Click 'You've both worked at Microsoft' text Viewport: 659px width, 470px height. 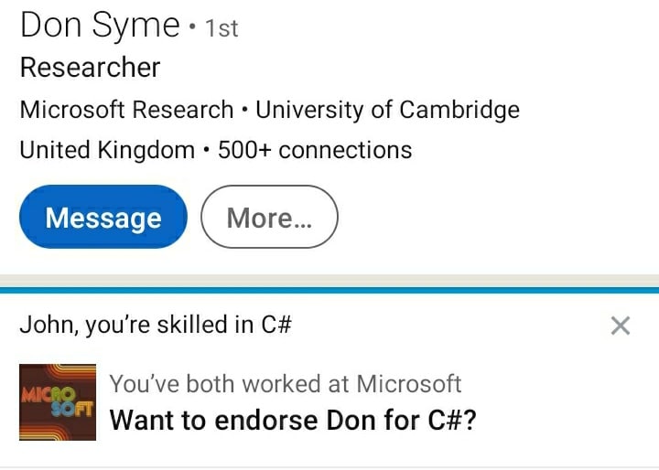(286, 383)
